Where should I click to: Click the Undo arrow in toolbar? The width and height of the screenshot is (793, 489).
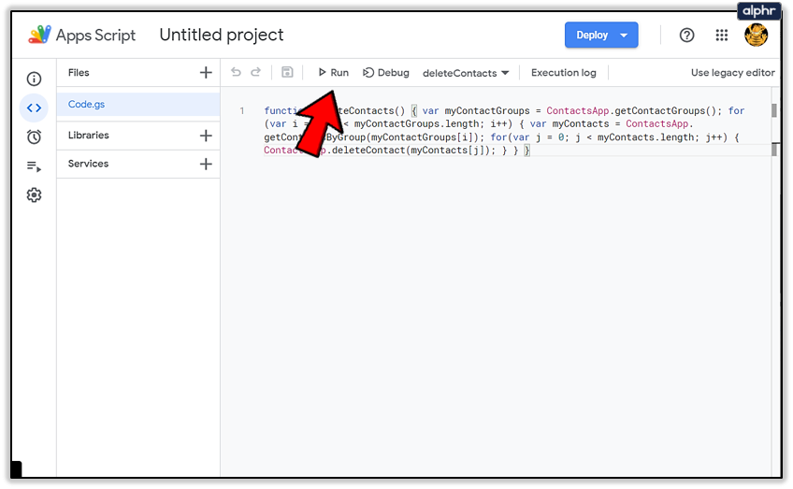[236, 72]
